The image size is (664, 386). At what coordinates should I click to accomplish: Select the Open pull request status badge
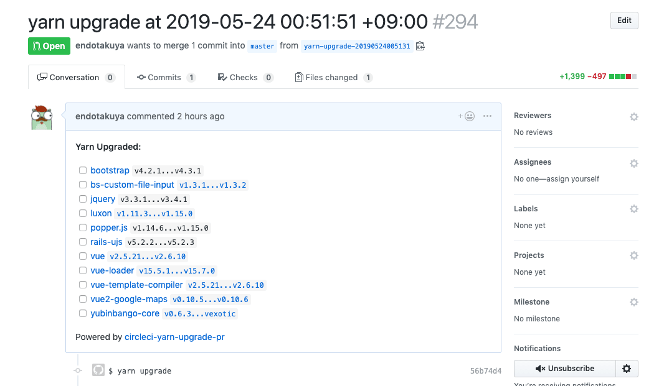coord(49,45)
